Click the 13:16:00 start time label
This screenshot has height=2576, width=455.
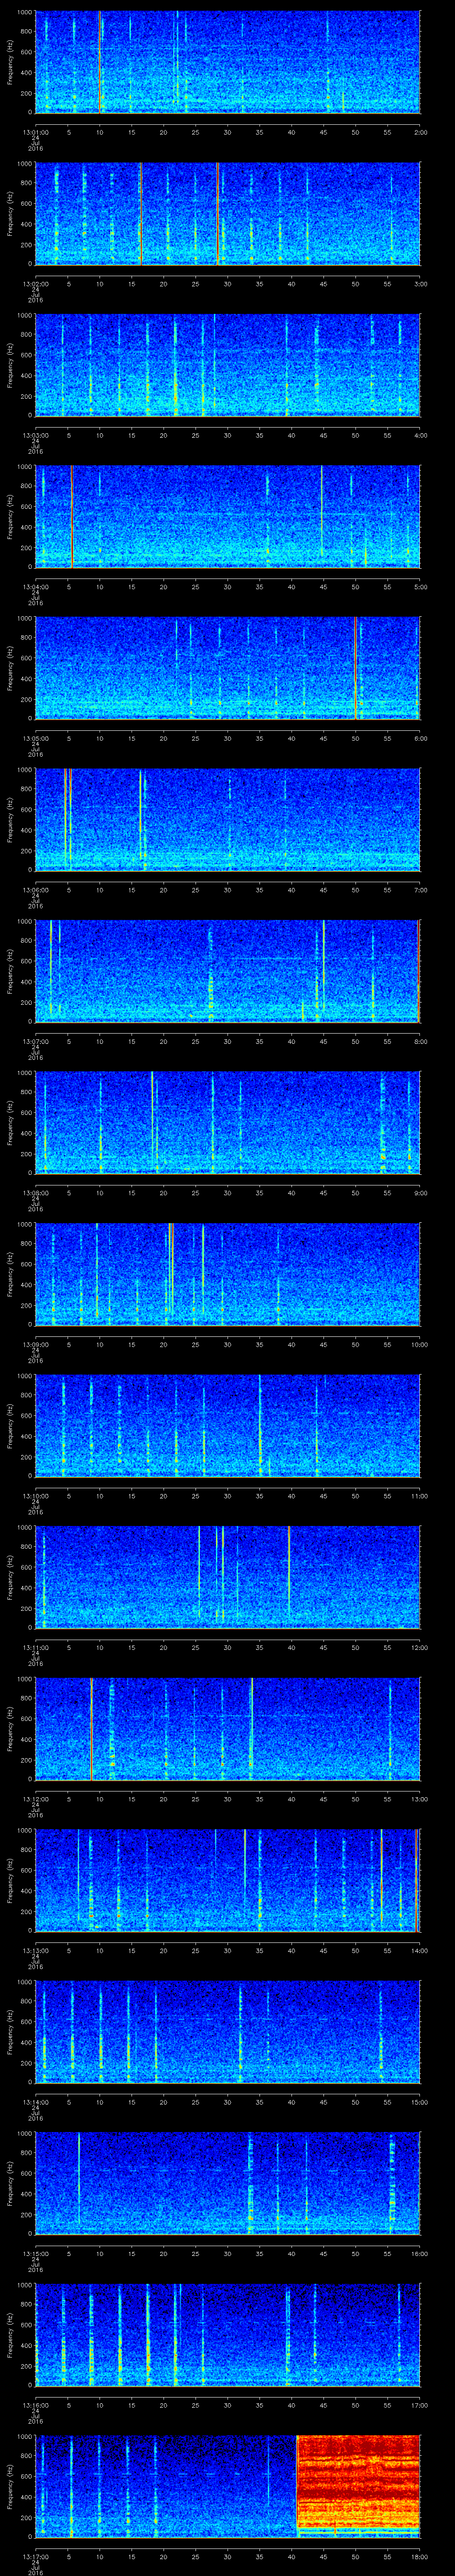pyautogui.click(x=35, y=2406)
